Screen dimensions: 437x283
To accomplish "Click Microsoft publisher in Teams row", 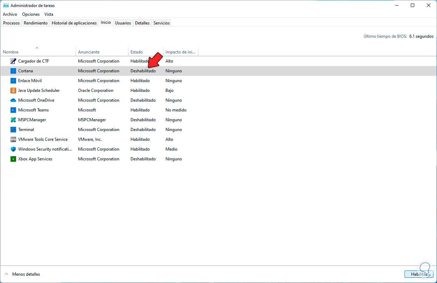I will (87, 110).
